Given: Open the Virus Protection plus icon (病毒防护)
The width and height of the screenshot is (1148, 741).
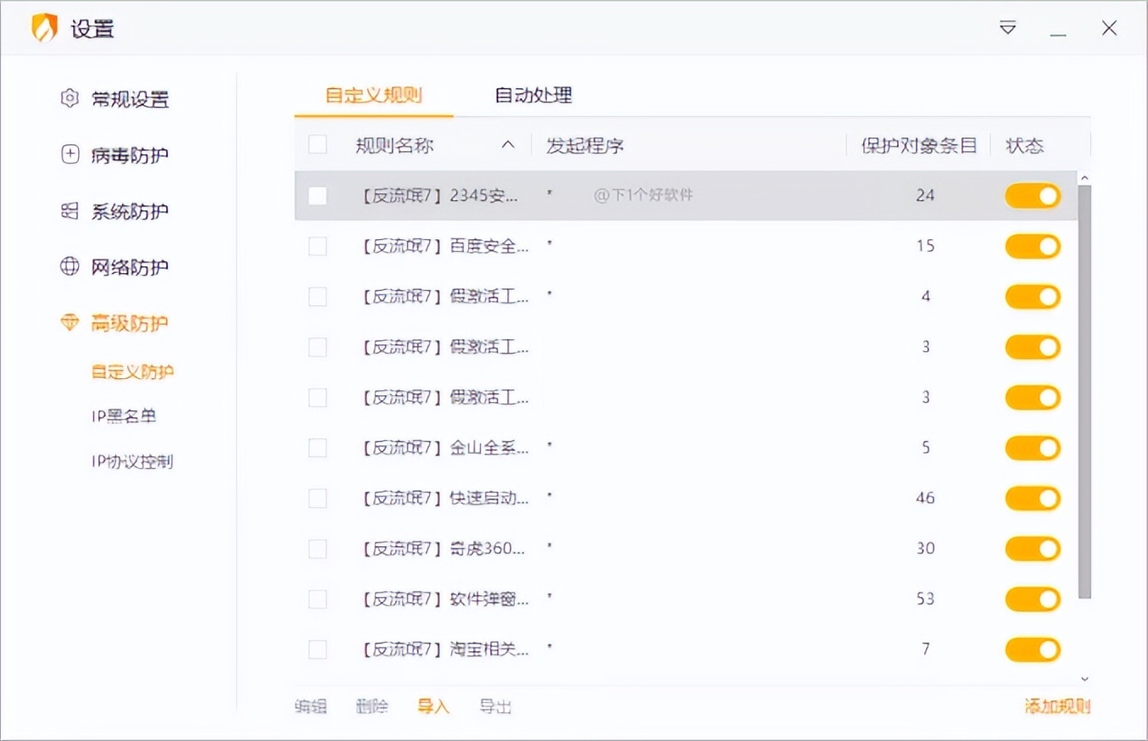Looking at the screenshot, I should click(70, 154).
